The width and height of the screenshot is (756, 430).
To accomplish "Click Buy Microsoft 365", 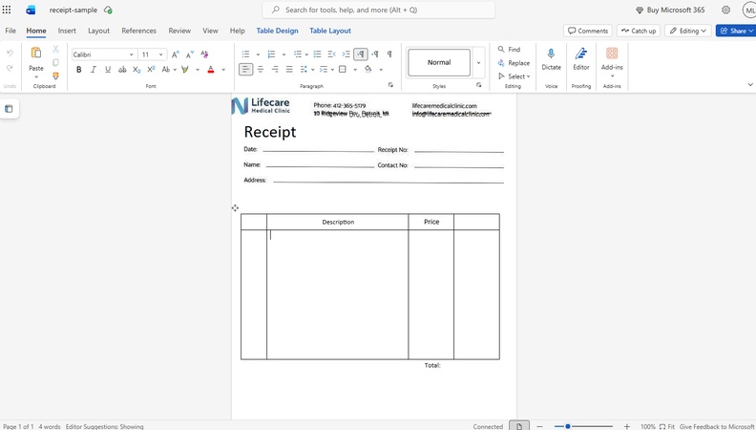I will (x=670, y=10).
